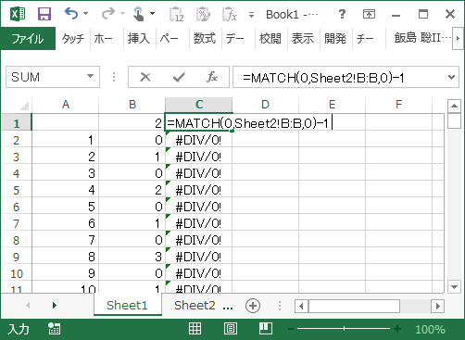Click the user account name 飯島 聡
465x340 pixels.
pyautogui.click(x=422, y=38)
